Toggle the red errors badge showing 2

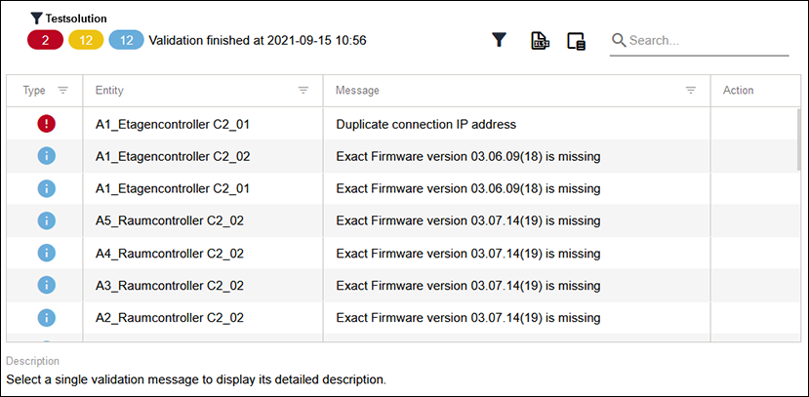pos(46,40)
